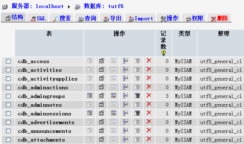Browse the cdb_admingroups table rows icon
Screen dimensions: 244x144
90,96
